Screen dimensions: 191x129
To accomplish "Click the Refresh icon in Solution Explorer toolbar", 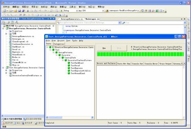I will 12,22.
